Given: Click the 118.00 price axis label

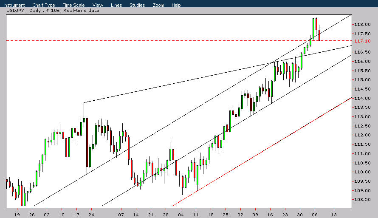Looking at the screenshot, I should pyautogui.click(x=362, y=24).
